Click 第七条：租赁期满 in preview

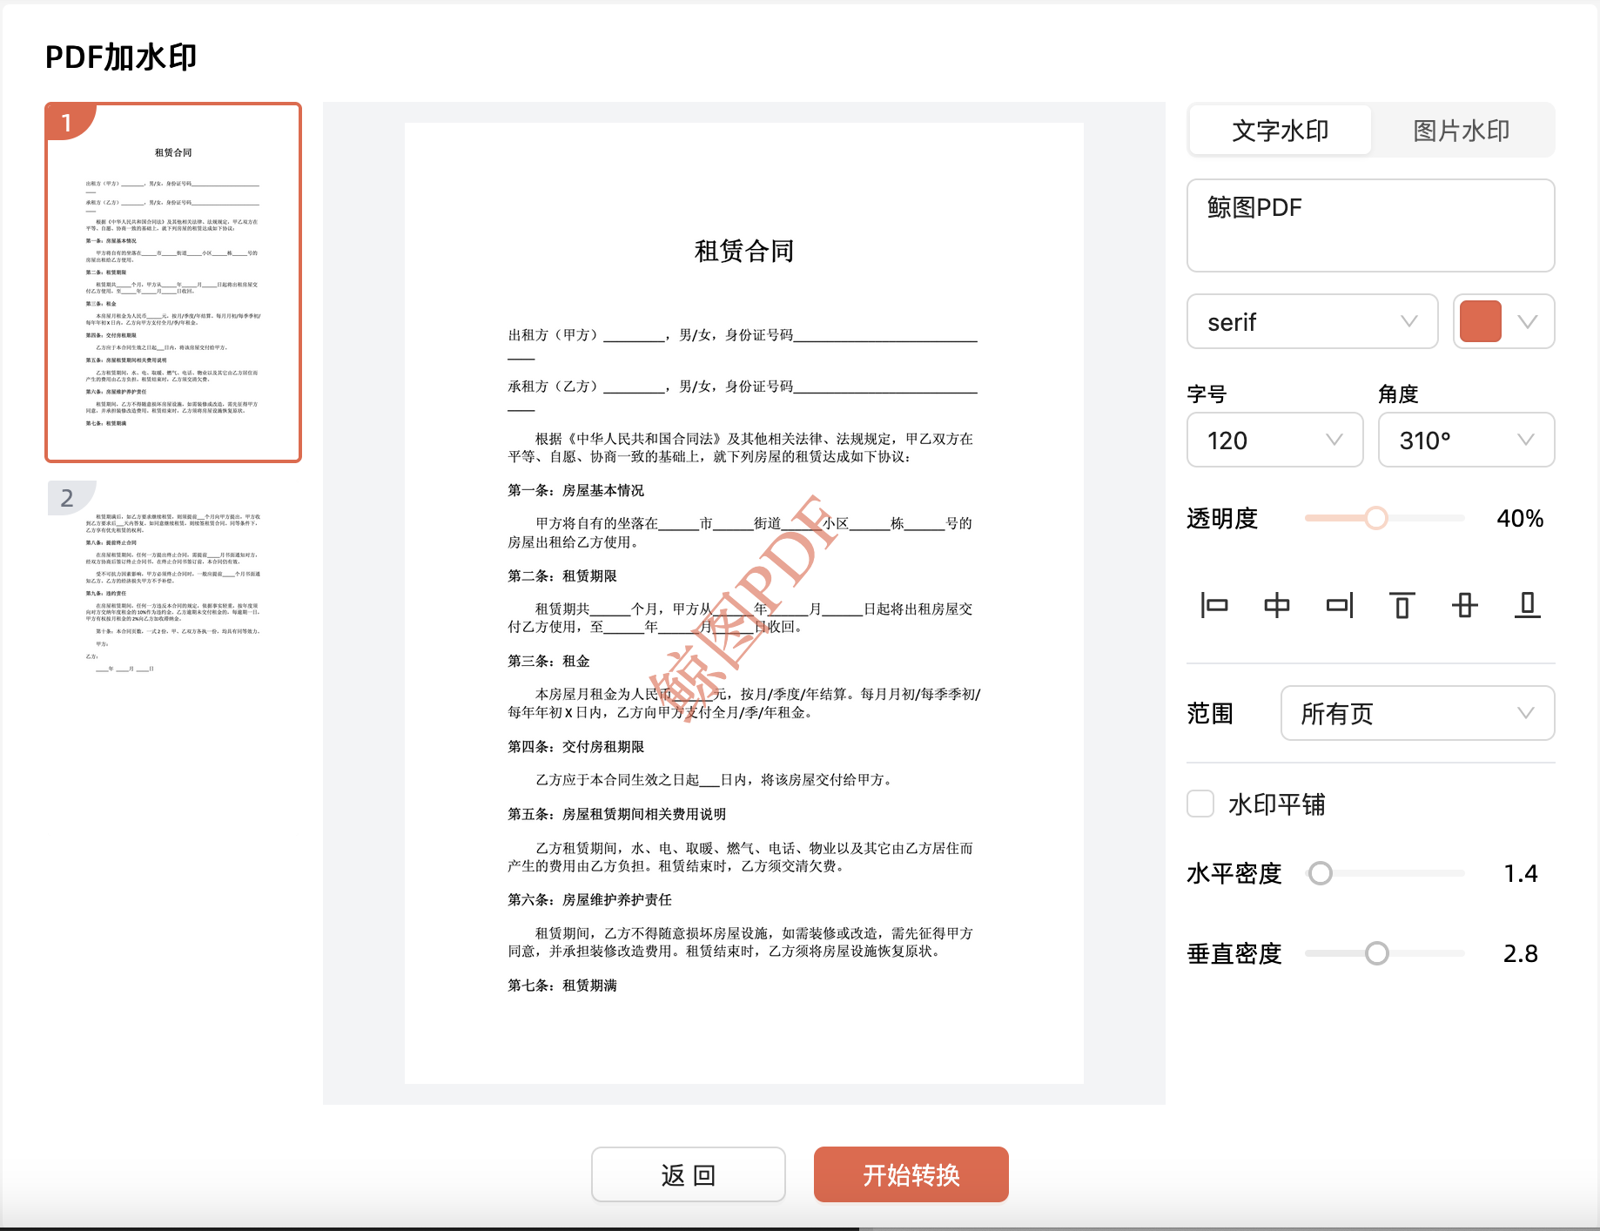tap(562, 985)
